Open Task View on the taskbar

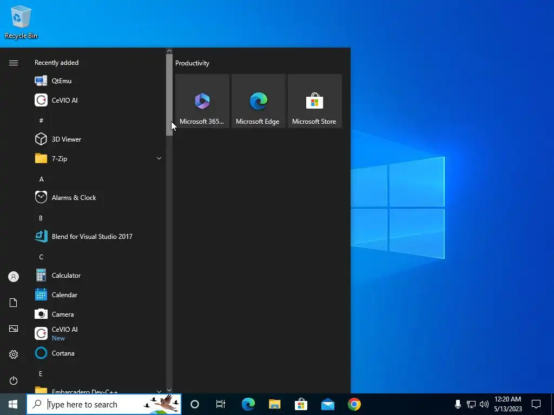pos(221,404)
